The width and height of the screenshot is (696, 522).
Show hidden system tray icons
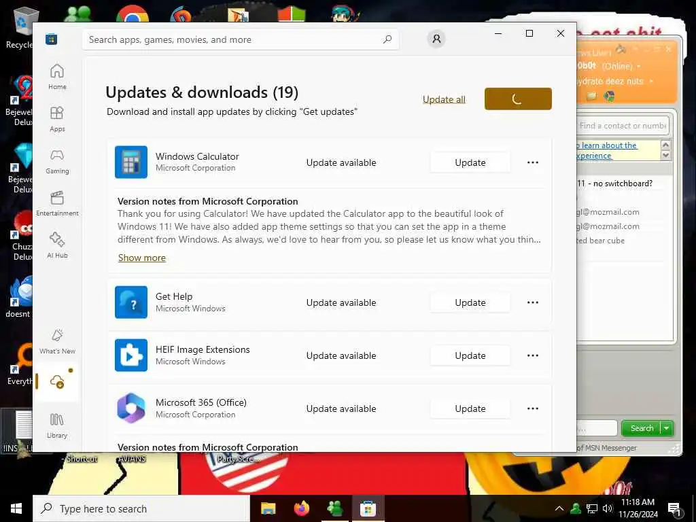tap(559, 508)
